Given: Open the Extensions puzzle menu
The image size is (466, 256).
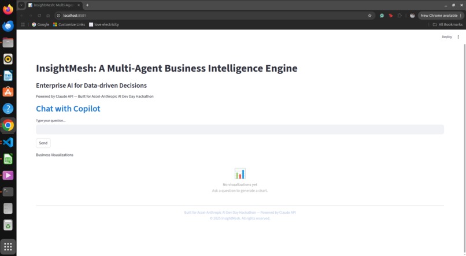Looking at the screenshot, I should (400, 16).
